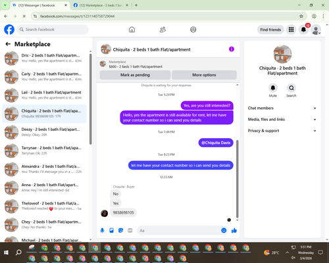Open Dric conversation
The width and height of the screenshot is (329, 263).
pos(44,59)
